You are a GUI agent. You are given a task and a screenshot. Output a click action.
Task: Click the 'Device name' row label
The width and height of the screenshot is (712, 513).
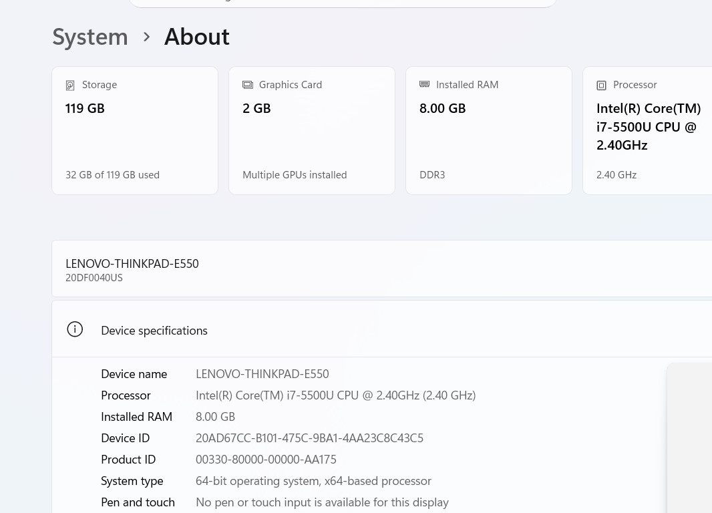click(134, 374)
